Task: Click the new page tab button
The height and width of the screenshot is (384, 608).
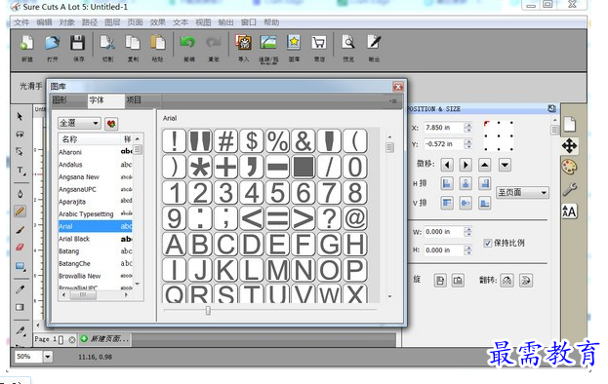Action: pos(104,339)
